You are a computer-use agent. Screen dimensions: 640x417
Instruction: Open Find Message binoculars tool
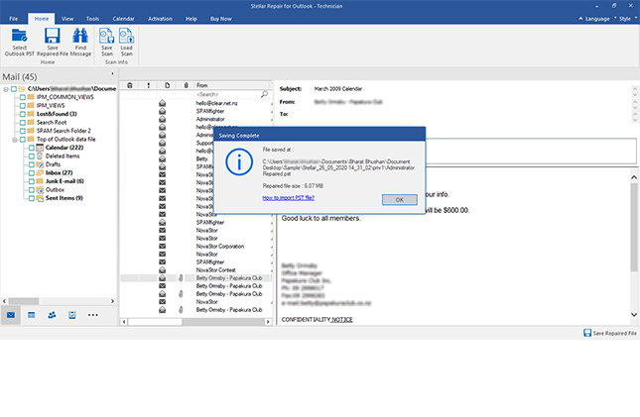80,36
